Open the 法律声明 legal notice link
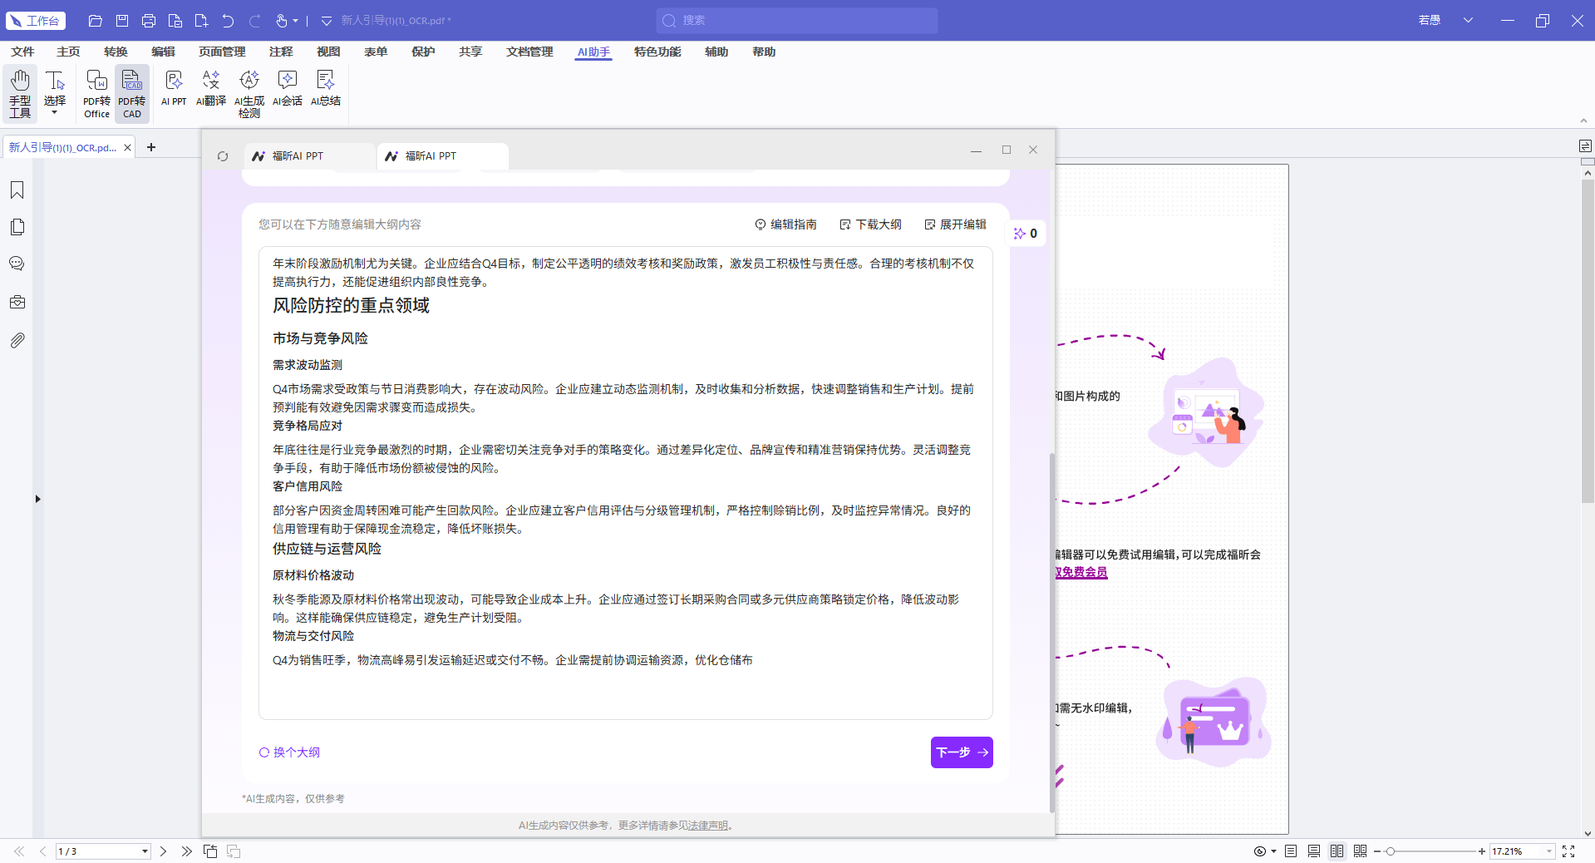Image resolution: width=1595 pixels, height=863 pixels. tap(707, 826)
